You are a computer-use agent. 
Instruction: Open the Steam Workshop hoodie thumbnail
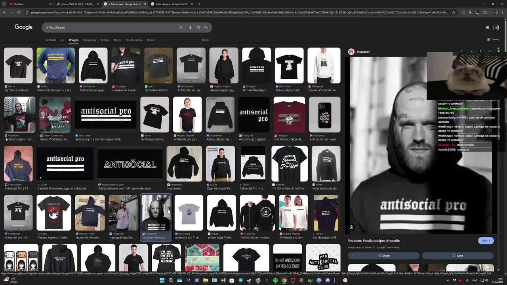click(55, 114)
